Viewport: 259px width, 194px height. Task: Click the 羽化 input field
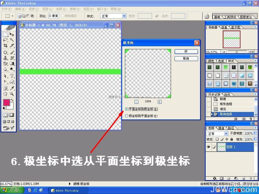(54, 16)
